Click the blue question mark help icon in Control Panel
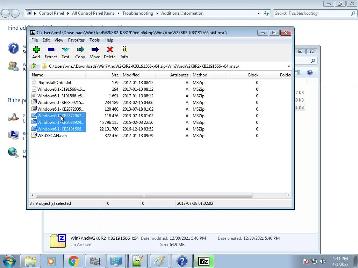Image resolution: width=358 pixels, height=268 pixels. 14,48
